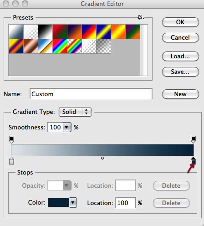Select the right opacity stop above gradient
204x226 pixels.
tap(193, 139)
